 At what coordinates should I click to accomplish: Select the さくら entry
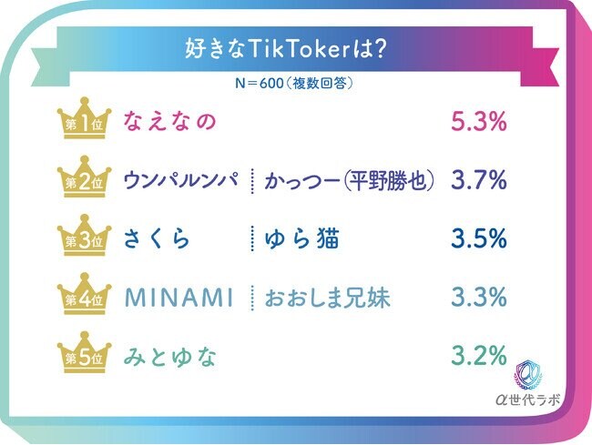[x=158, y=238]
